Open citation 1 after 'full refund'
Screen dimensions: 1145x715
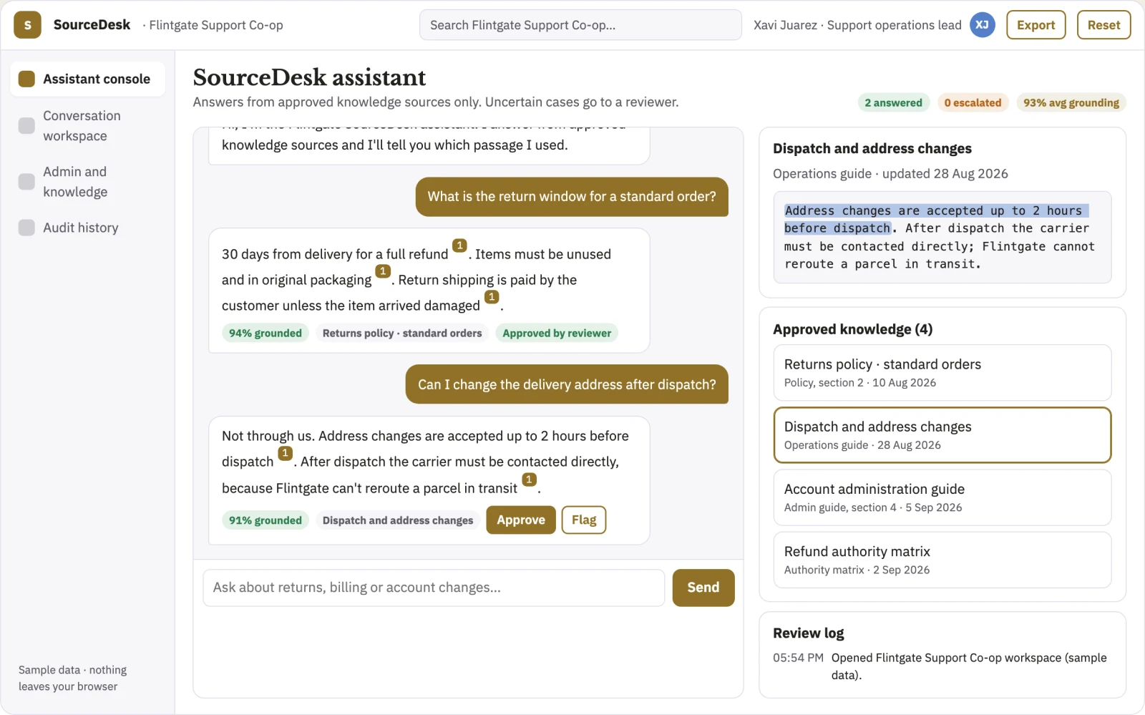click(459, 245)
